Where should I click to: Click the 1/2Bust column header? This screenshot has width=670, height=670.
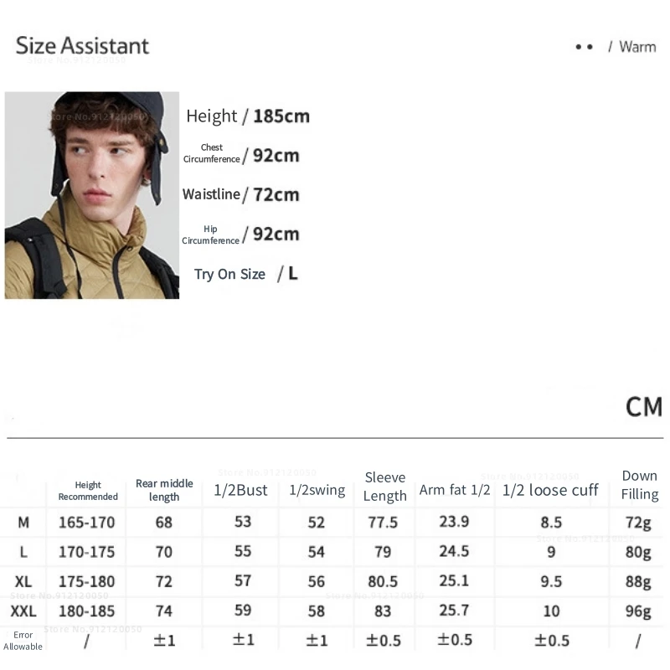[x=240, y=490]
